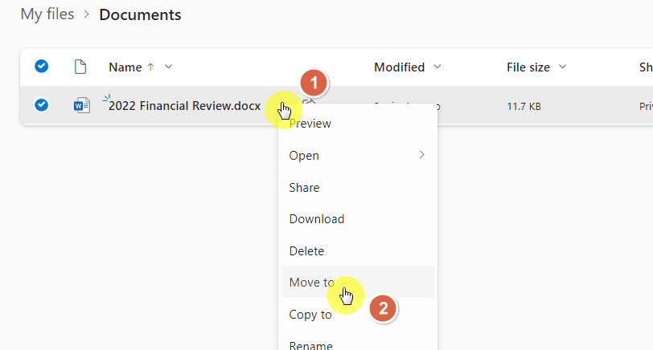Screen dimensions: 653x350
Task: Click the ascending sort arrow beside Name
Action: tap(150, 67)
